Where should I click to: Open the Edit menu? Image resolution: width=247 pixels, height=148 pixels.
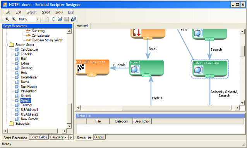click(18, 12)
